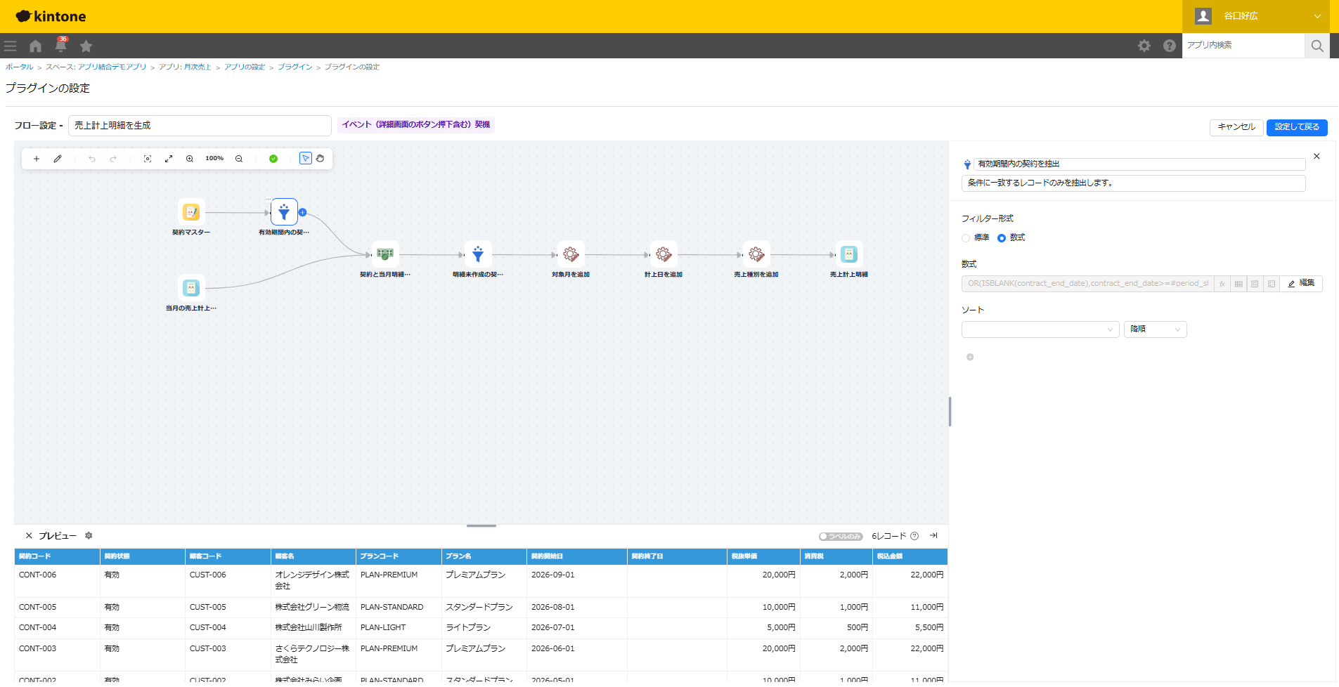The image size is (1339, 687).
Task: Switch to the hand pan tool
Action: point(321,159)
